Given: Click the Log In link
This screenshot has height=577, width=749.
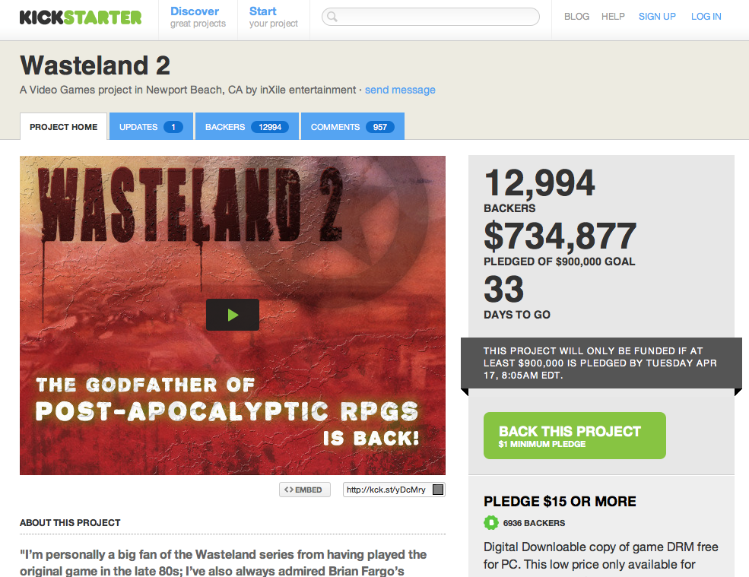Looking at the screenshot, I should coord(706,17).
